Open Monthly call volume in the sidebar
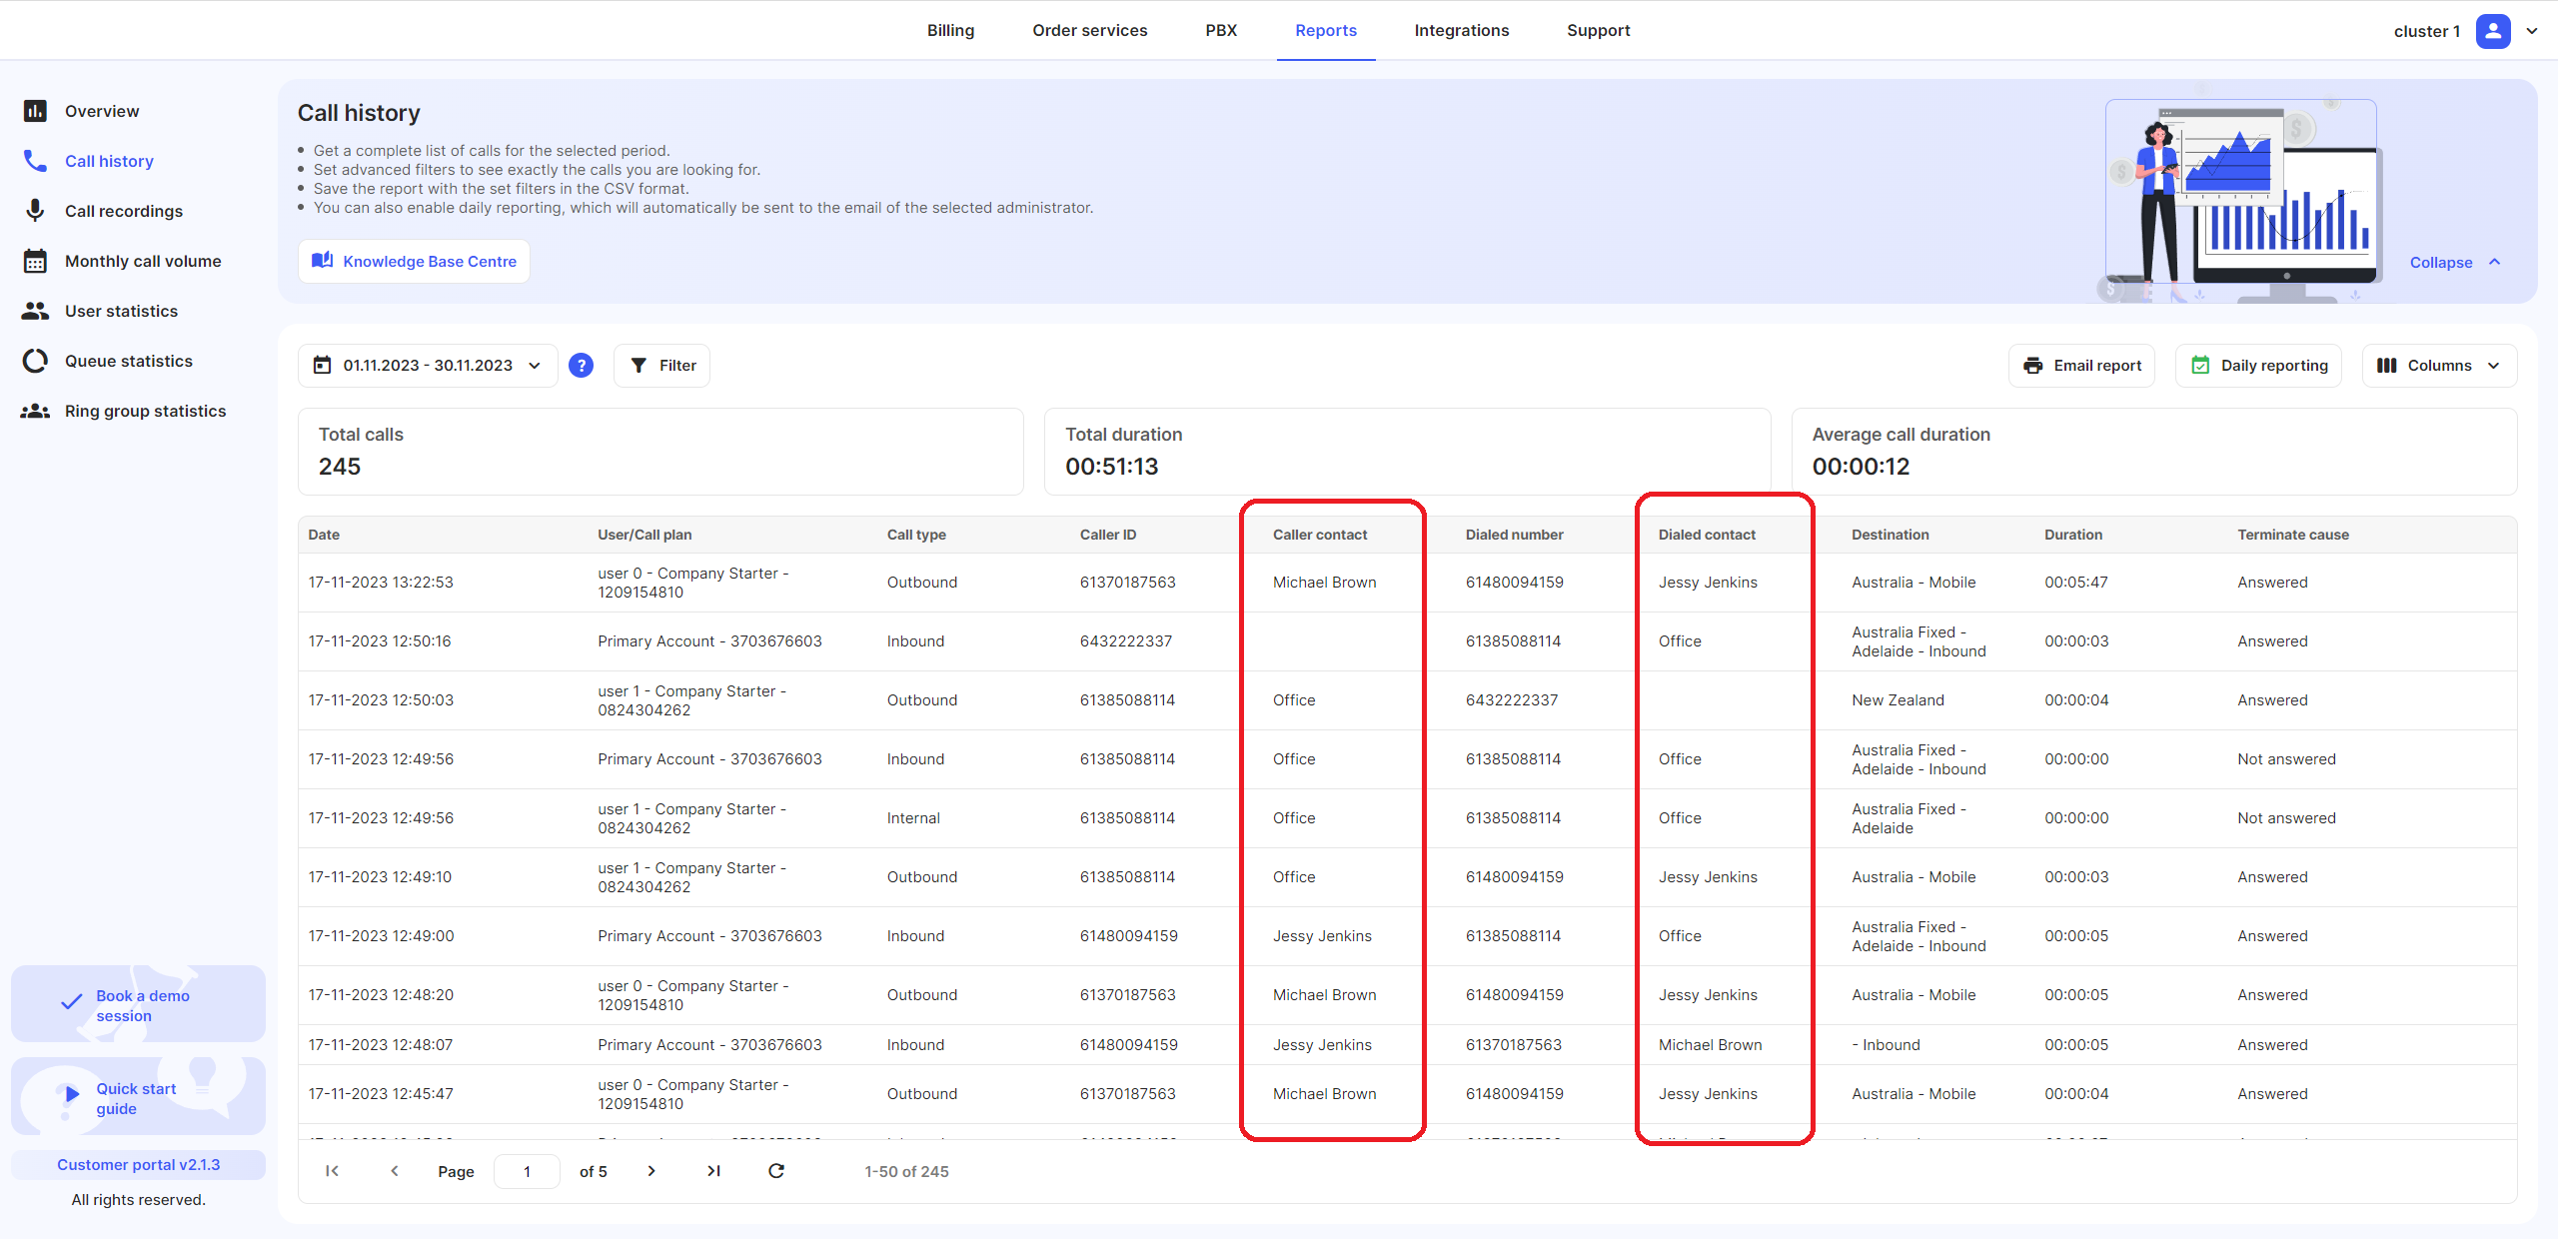 pos(143,261)
